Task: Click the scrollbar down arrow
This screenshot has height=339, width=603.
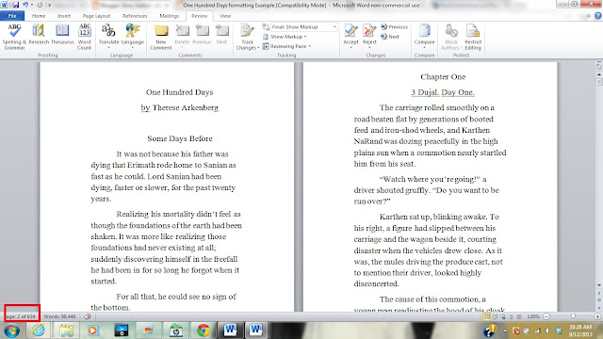Action: pos(599,285)
